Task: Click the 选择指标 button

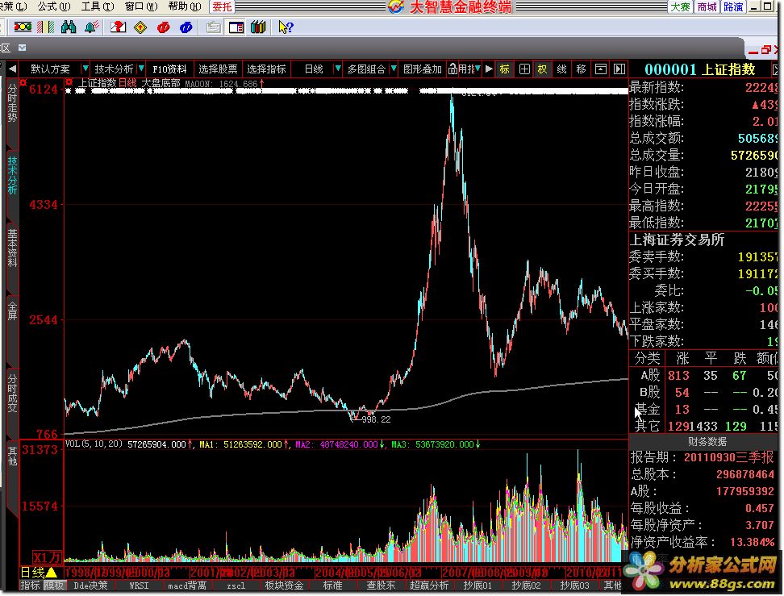Action: (266, 69)
